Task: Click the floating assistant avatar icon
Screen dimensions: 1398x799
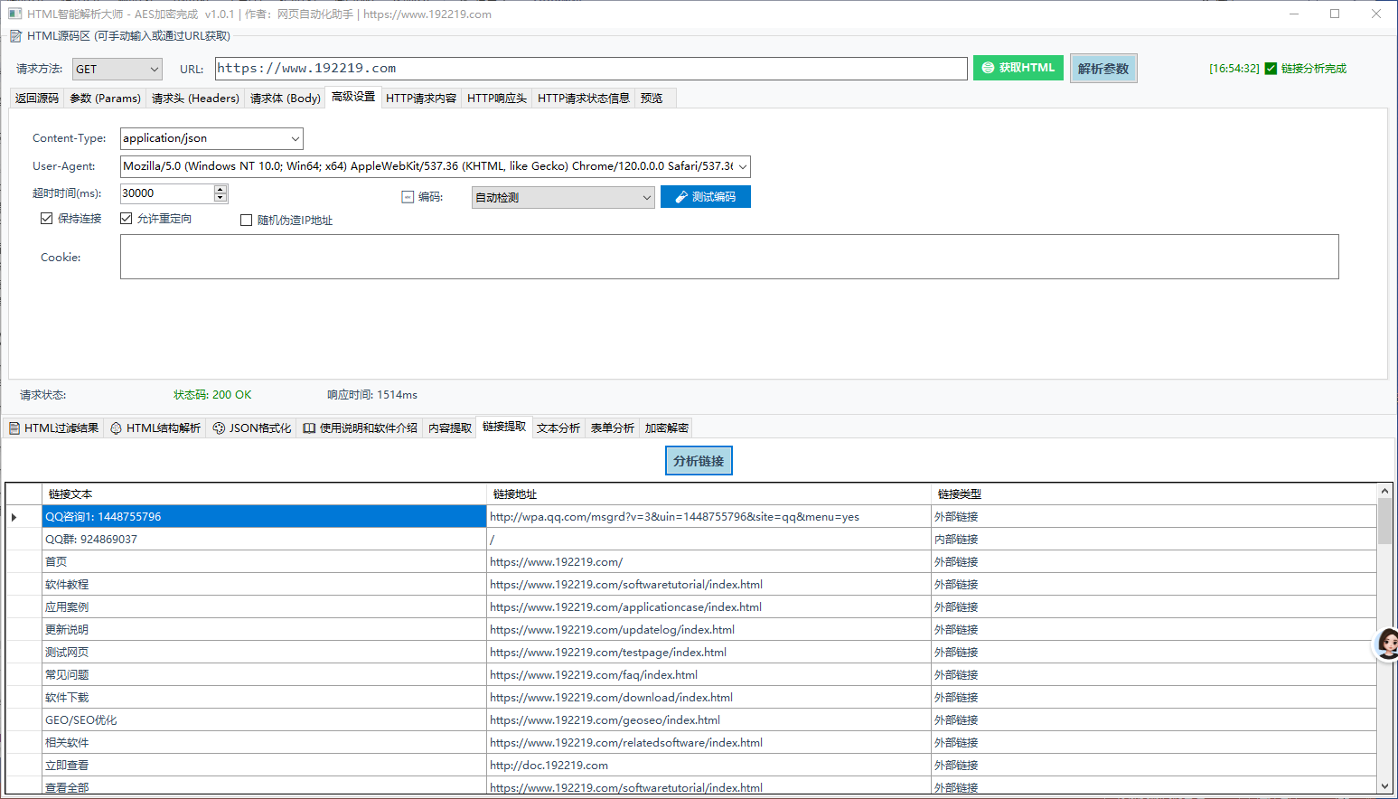Action: (x=1387, y=644)
